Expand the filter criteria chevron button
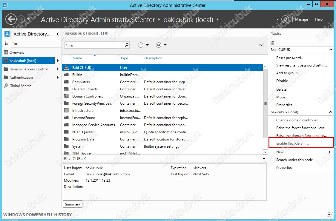336x221 pixels. point(261,45)
